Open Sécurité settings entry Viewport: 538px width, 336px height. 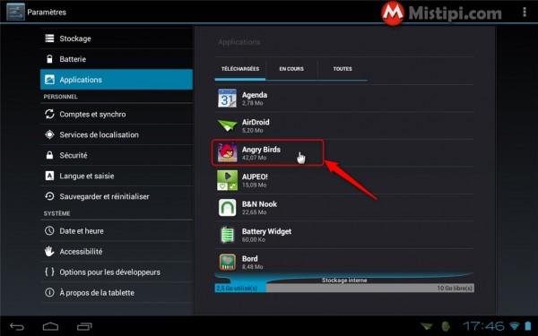[x=117, y=155]
